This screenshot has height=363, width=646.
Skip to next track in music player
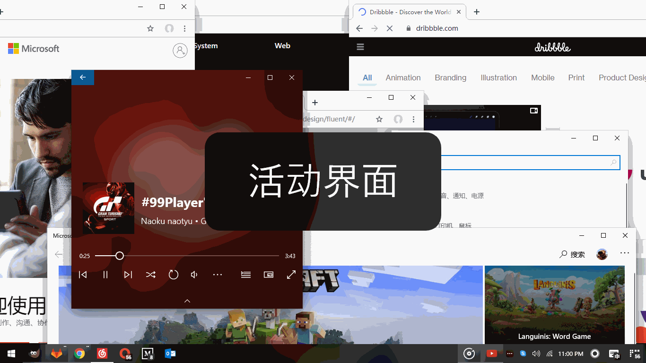tap(128, 275)
